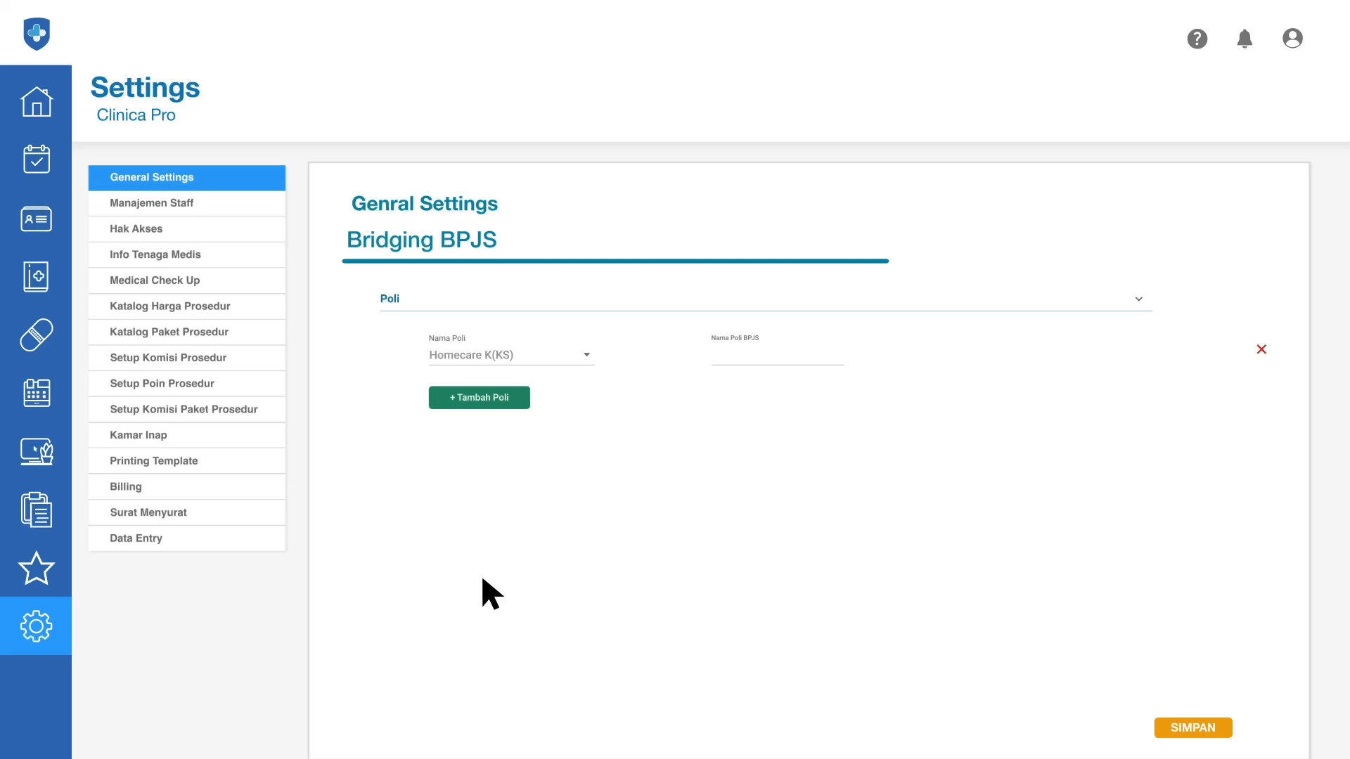Click the Tambah Poli button
This screenshot has height=759, width=1350.
point(479,398)
